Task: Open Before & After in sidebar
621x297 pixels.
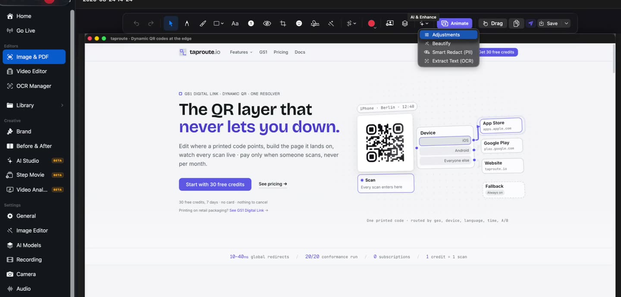Action: [34, 146]
